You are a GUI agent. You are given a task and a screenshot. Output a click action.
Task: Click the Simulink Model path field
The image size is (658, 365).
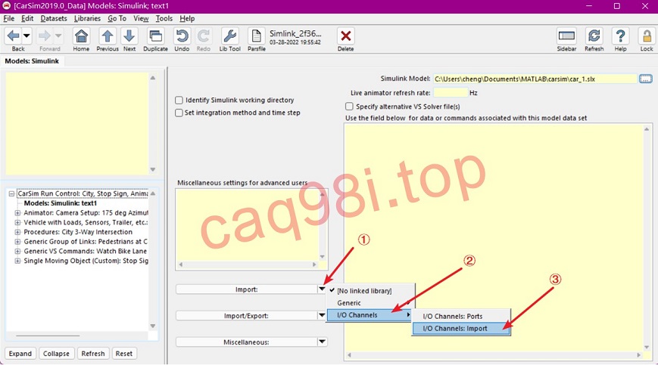(x=535, y=79)
